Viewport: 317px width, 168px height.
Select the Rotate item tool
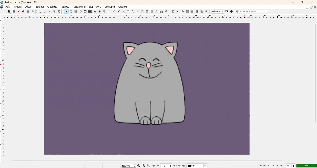[128, 12]
